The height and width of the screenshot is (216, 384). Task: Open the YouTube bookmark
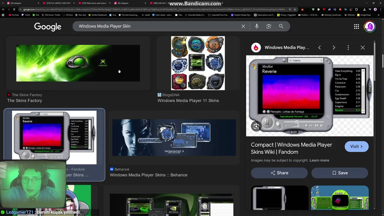coord(14,15)
